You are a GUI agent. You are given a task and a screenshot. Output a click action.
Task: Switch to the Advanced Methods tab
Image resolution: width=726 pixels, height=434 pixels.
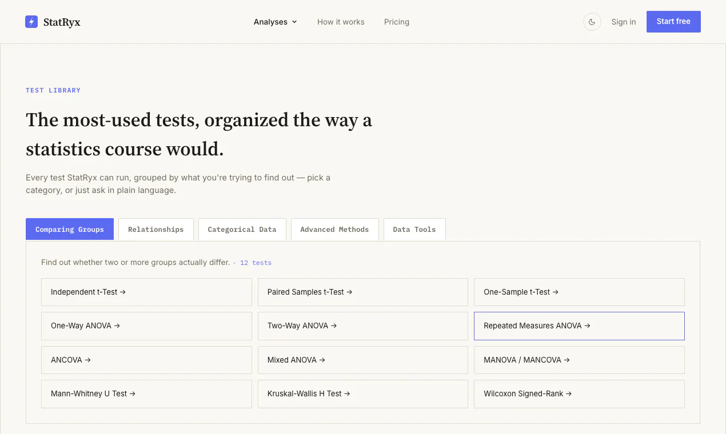[334, 229]
